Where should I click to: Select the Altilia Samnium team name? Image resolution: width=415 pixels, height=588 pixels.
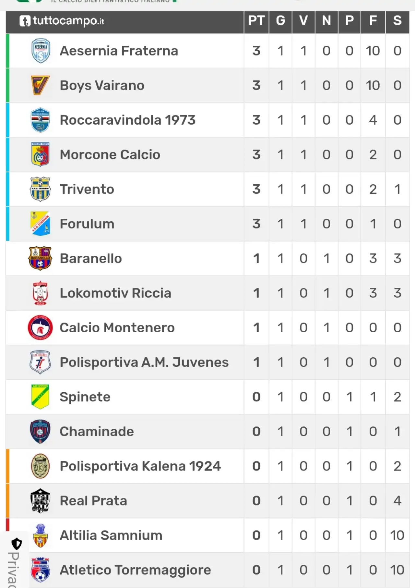coord(111,535)
